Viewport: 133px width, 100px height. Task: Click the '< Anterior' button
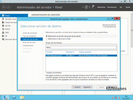[77, 87]
